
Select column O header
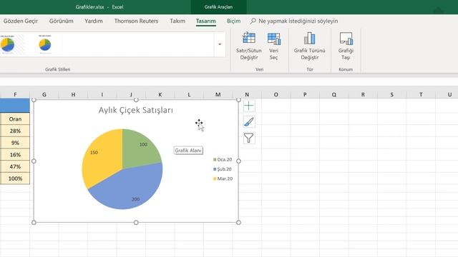coord(276,94)
